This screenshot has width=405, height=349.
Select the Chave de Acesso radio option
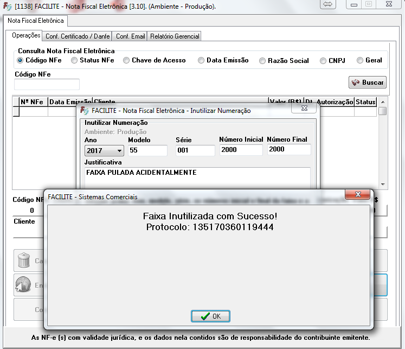(x=126, y=60)
